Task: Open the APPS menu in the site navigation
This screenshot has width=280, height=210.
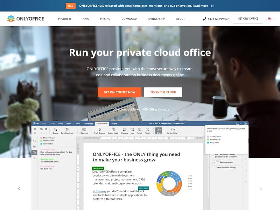Action: pyautogui.click(x=86, y=19)
